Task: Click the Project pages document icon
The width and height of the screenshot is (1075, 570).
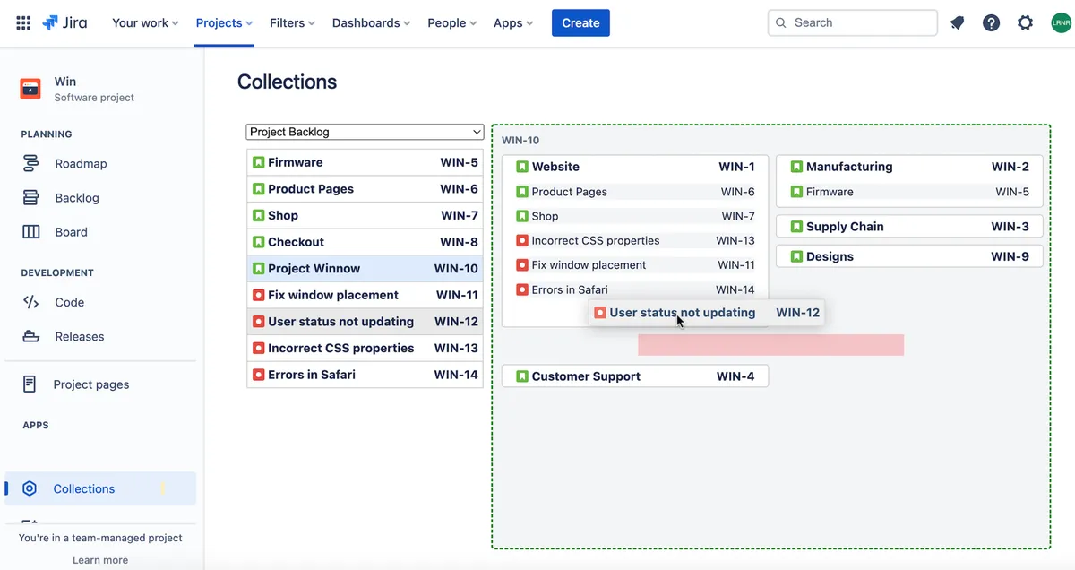Action: pyautogui.click(x=30, y=384)
